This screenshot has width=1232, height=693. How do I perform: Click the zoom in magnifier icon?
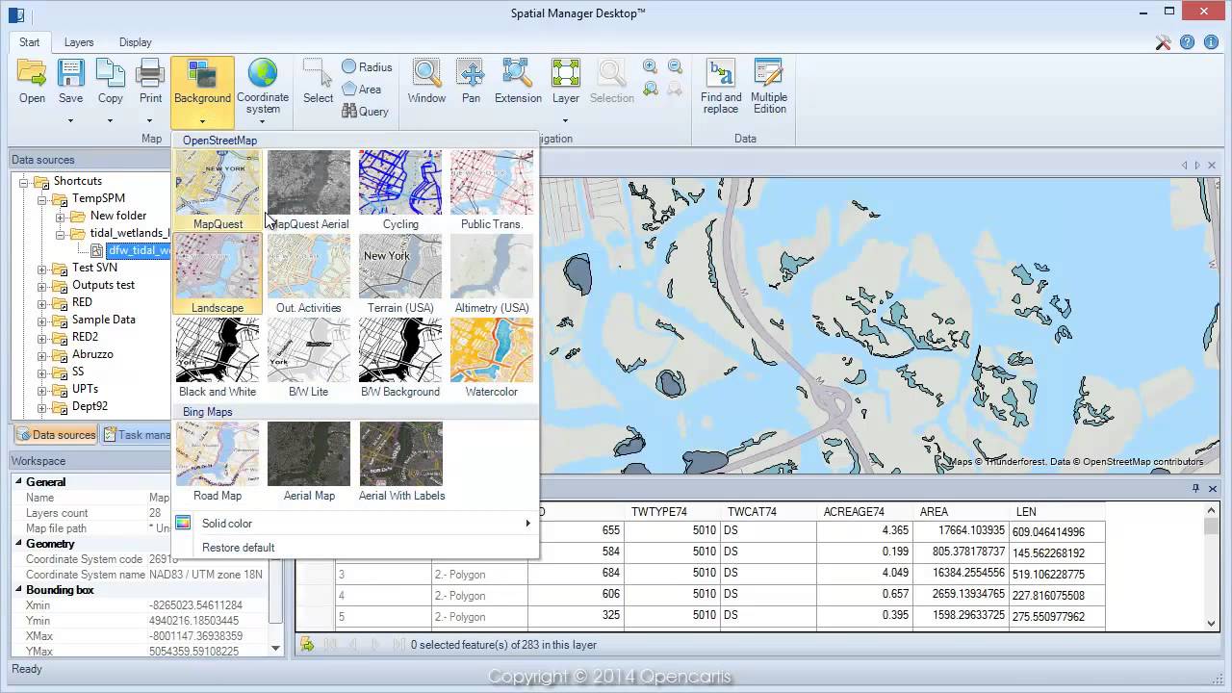(651, 66)
